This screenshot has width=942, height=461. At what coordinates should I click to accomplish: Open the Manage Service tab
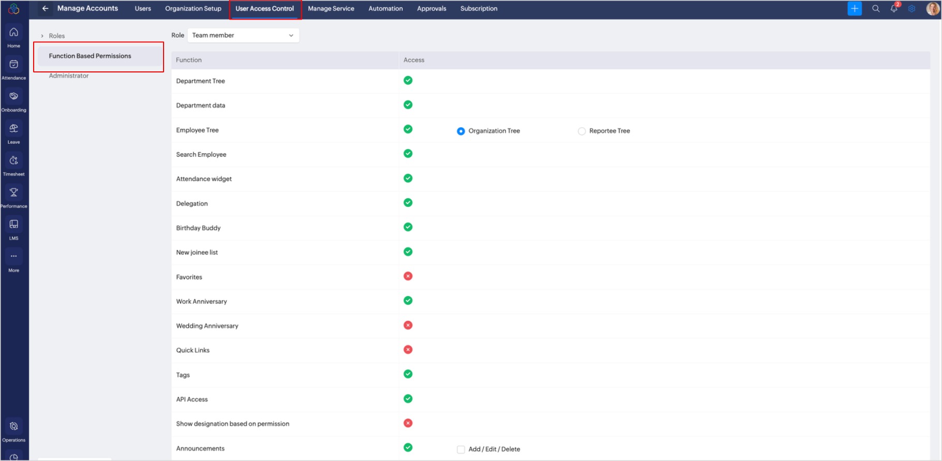331,9
